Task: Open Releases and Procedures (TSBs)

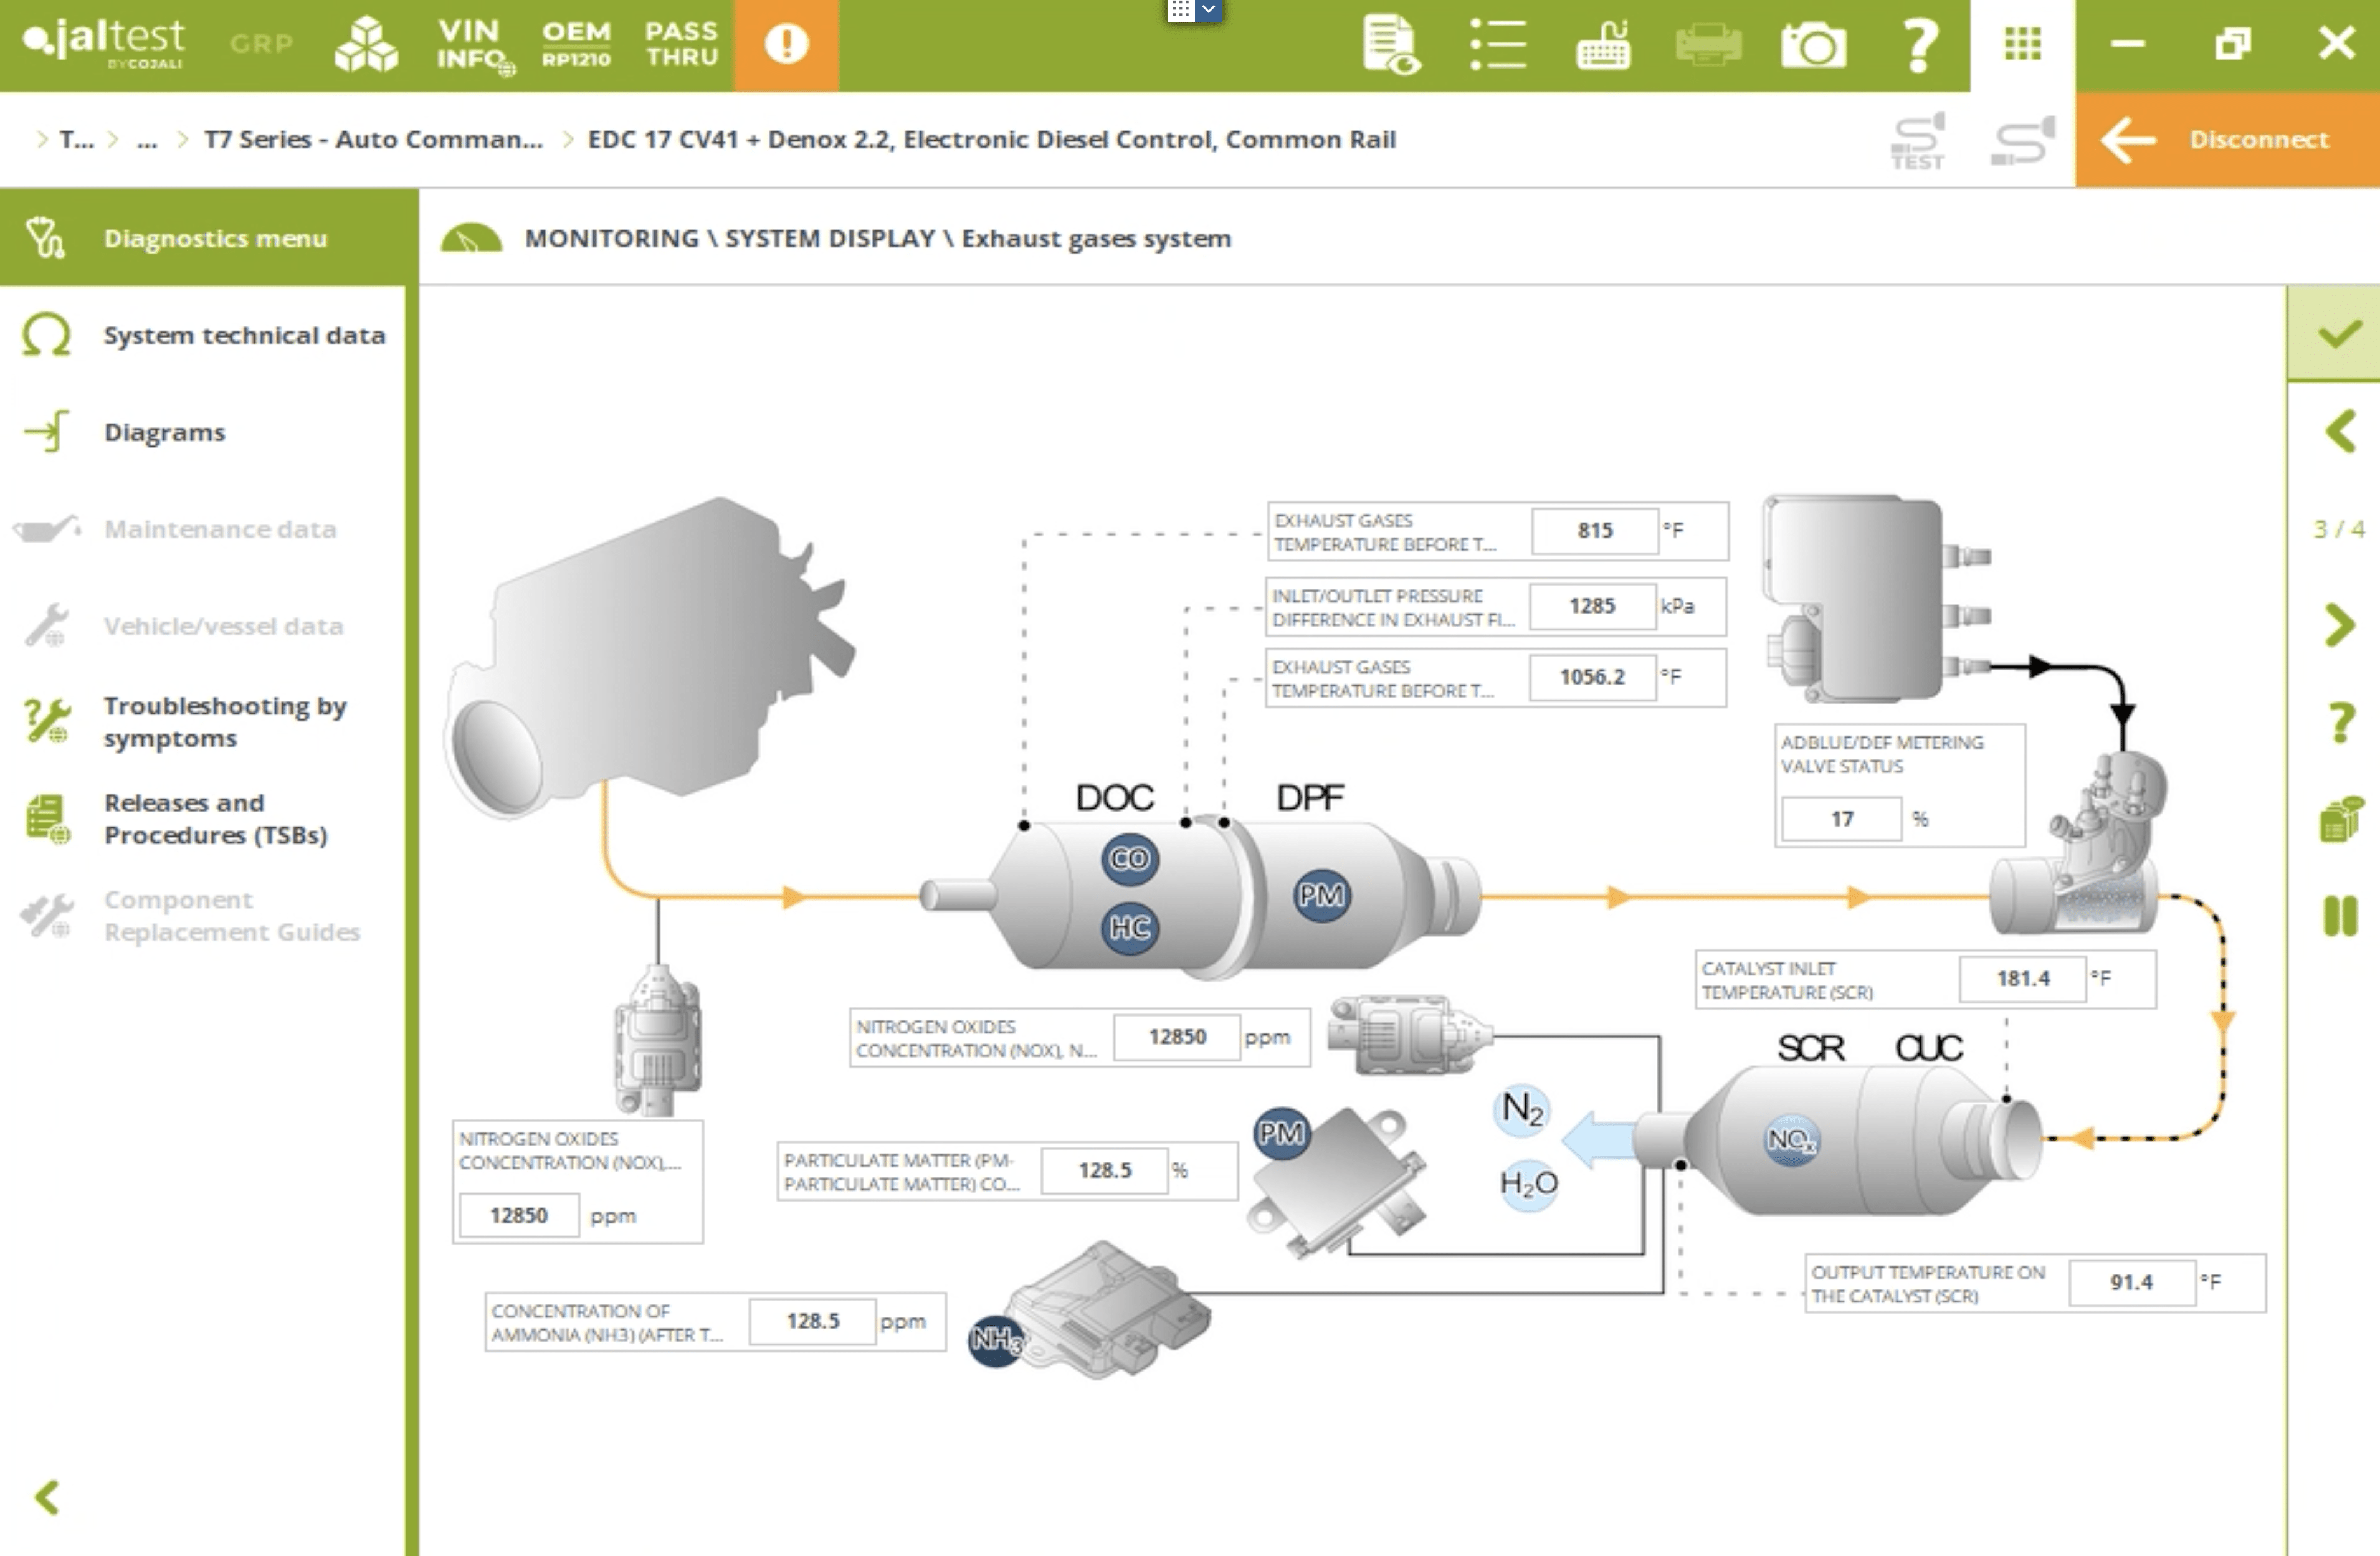Action: point(215,818)
